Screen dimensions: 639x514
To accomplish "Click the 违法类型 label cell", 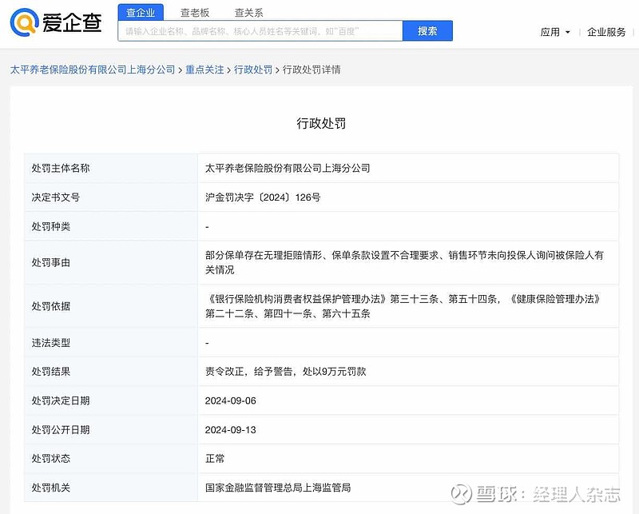I will pyautogui.click(x=111, y=343).
